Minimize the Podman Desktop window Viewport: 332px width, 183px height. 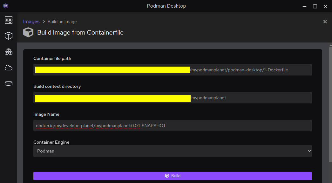[x=305, y=6]
